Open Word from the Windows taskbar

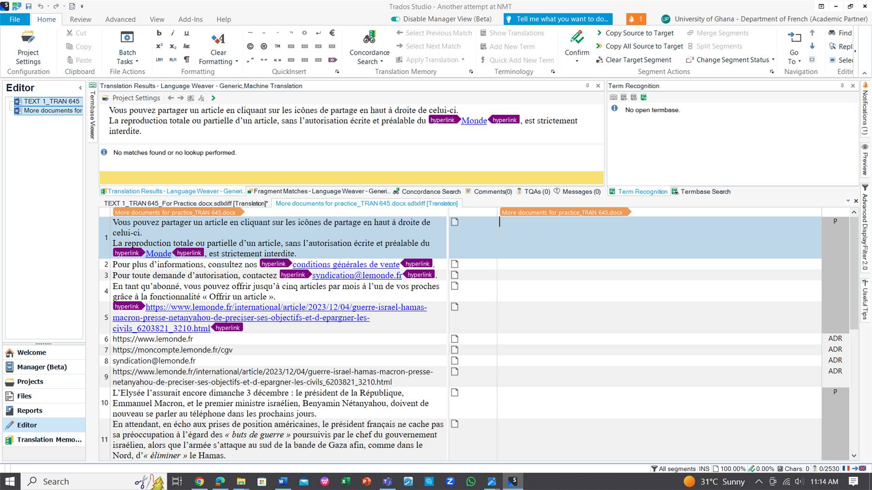point(282,481)
